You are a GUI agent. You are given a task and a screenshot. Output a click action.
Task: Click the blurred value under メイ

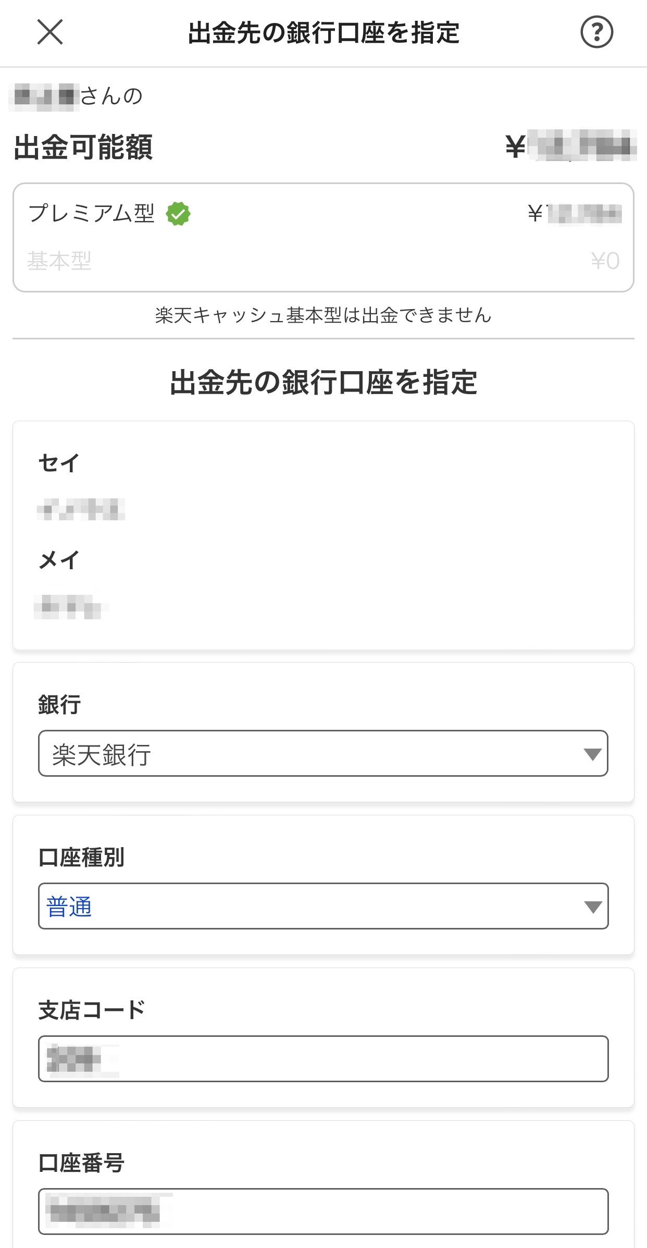tap(70, 607)
